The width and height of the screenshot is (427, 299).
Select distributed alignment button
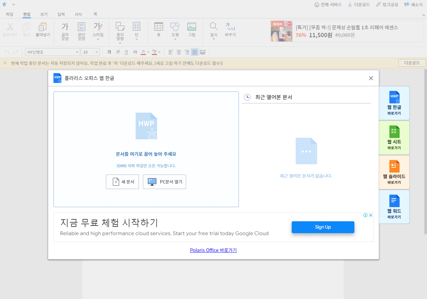click(203, 52)
